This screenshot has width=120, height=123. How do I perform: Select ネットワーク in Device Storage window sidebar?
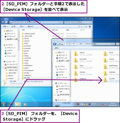pos(61,100)
